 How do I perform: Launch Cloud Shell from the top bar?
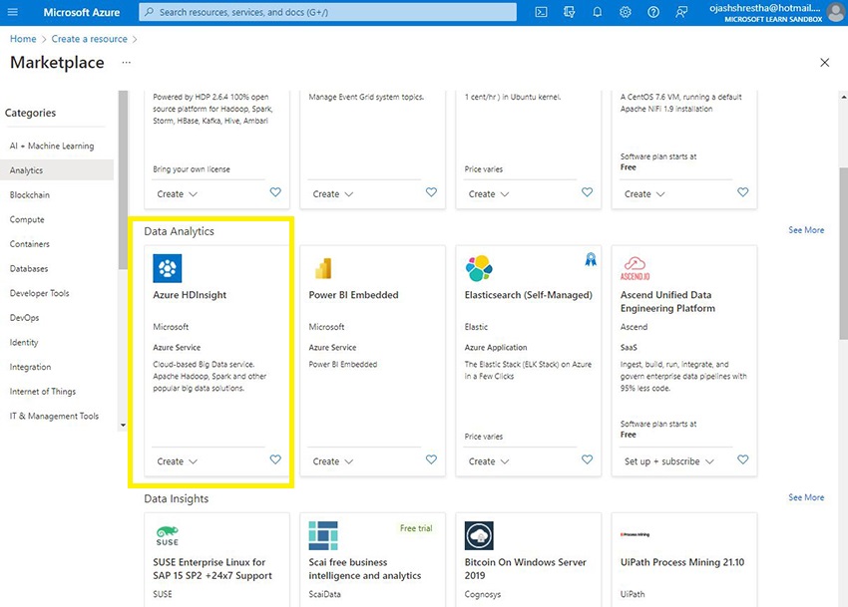541,12
